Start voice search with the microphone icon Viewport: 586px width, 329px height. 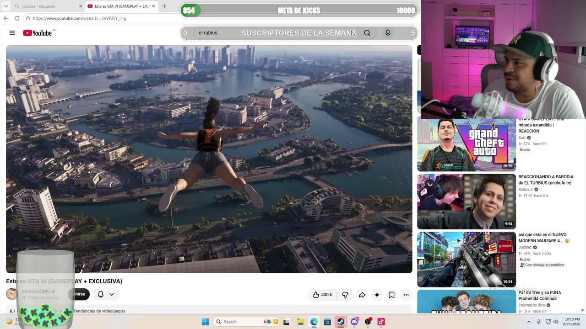388,33
